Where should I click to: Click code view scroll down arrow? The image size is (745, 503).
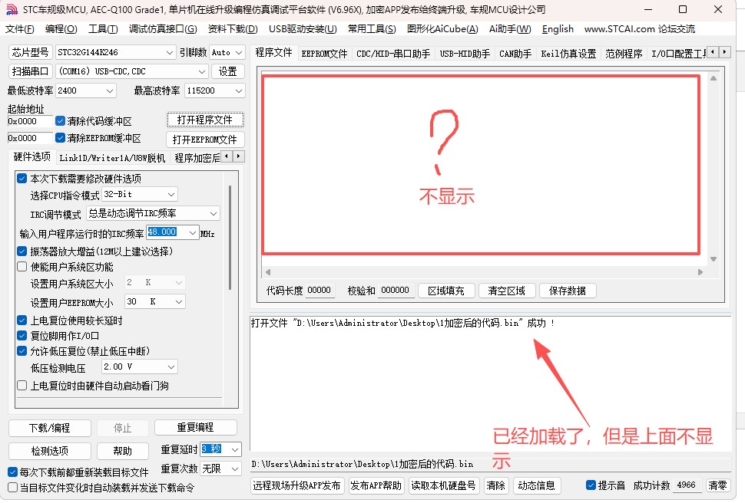(714, 259)
